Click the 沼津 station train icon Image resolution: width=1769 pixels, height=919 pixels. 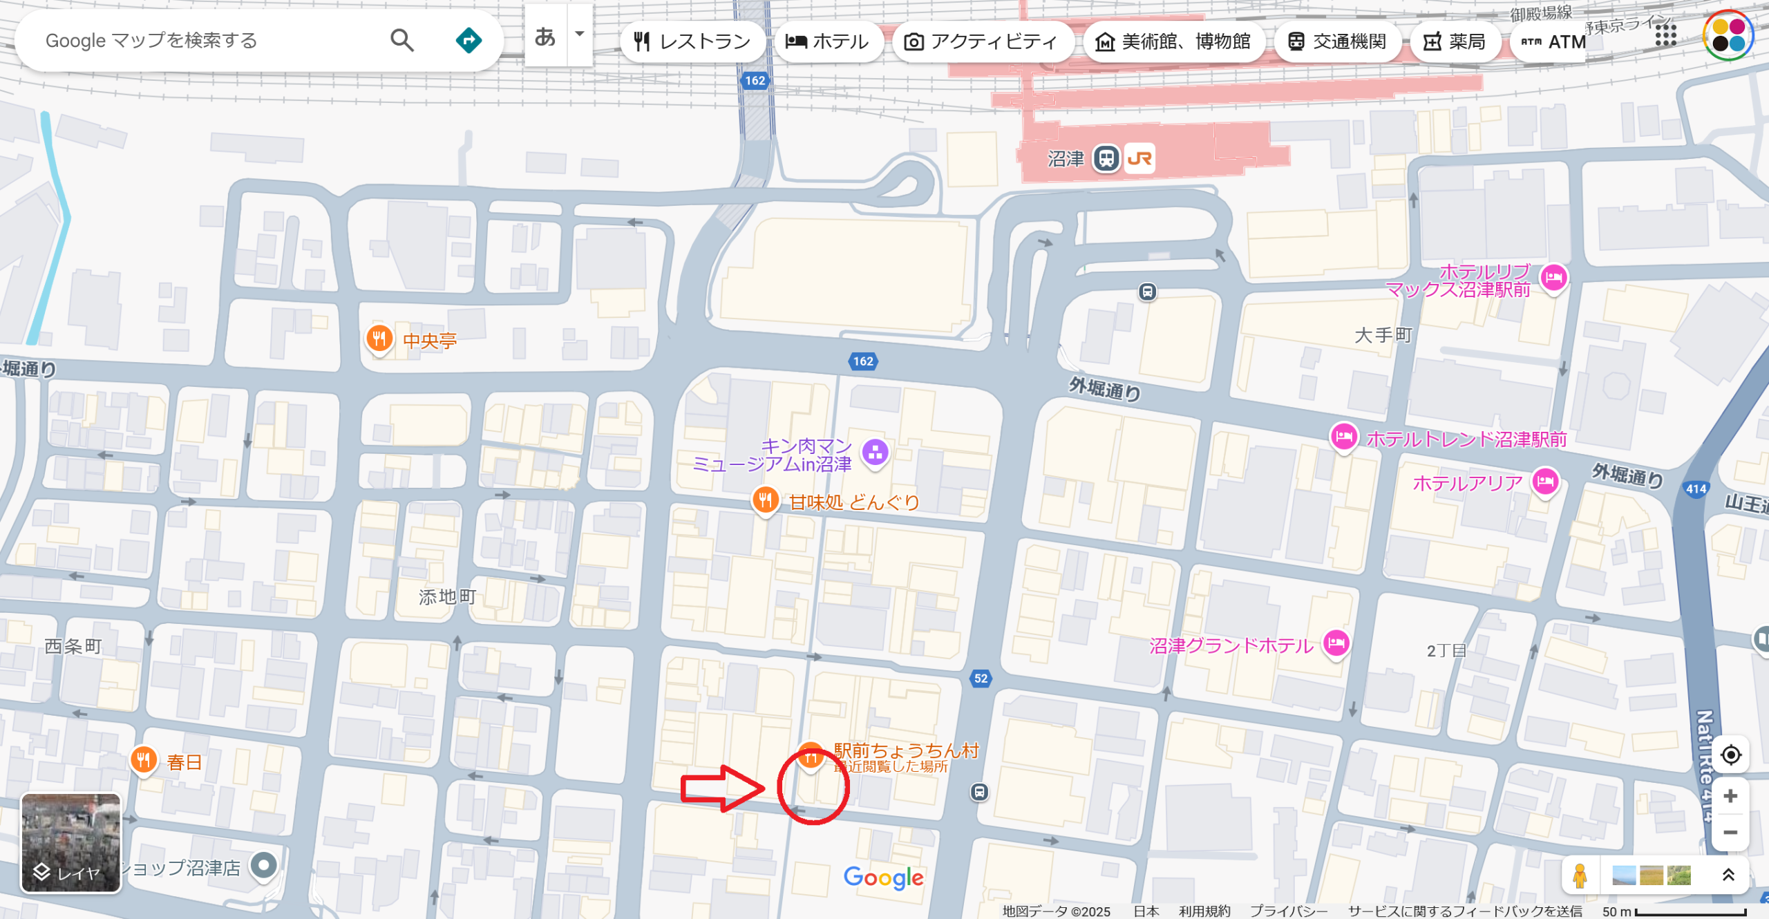[1106, 158]
